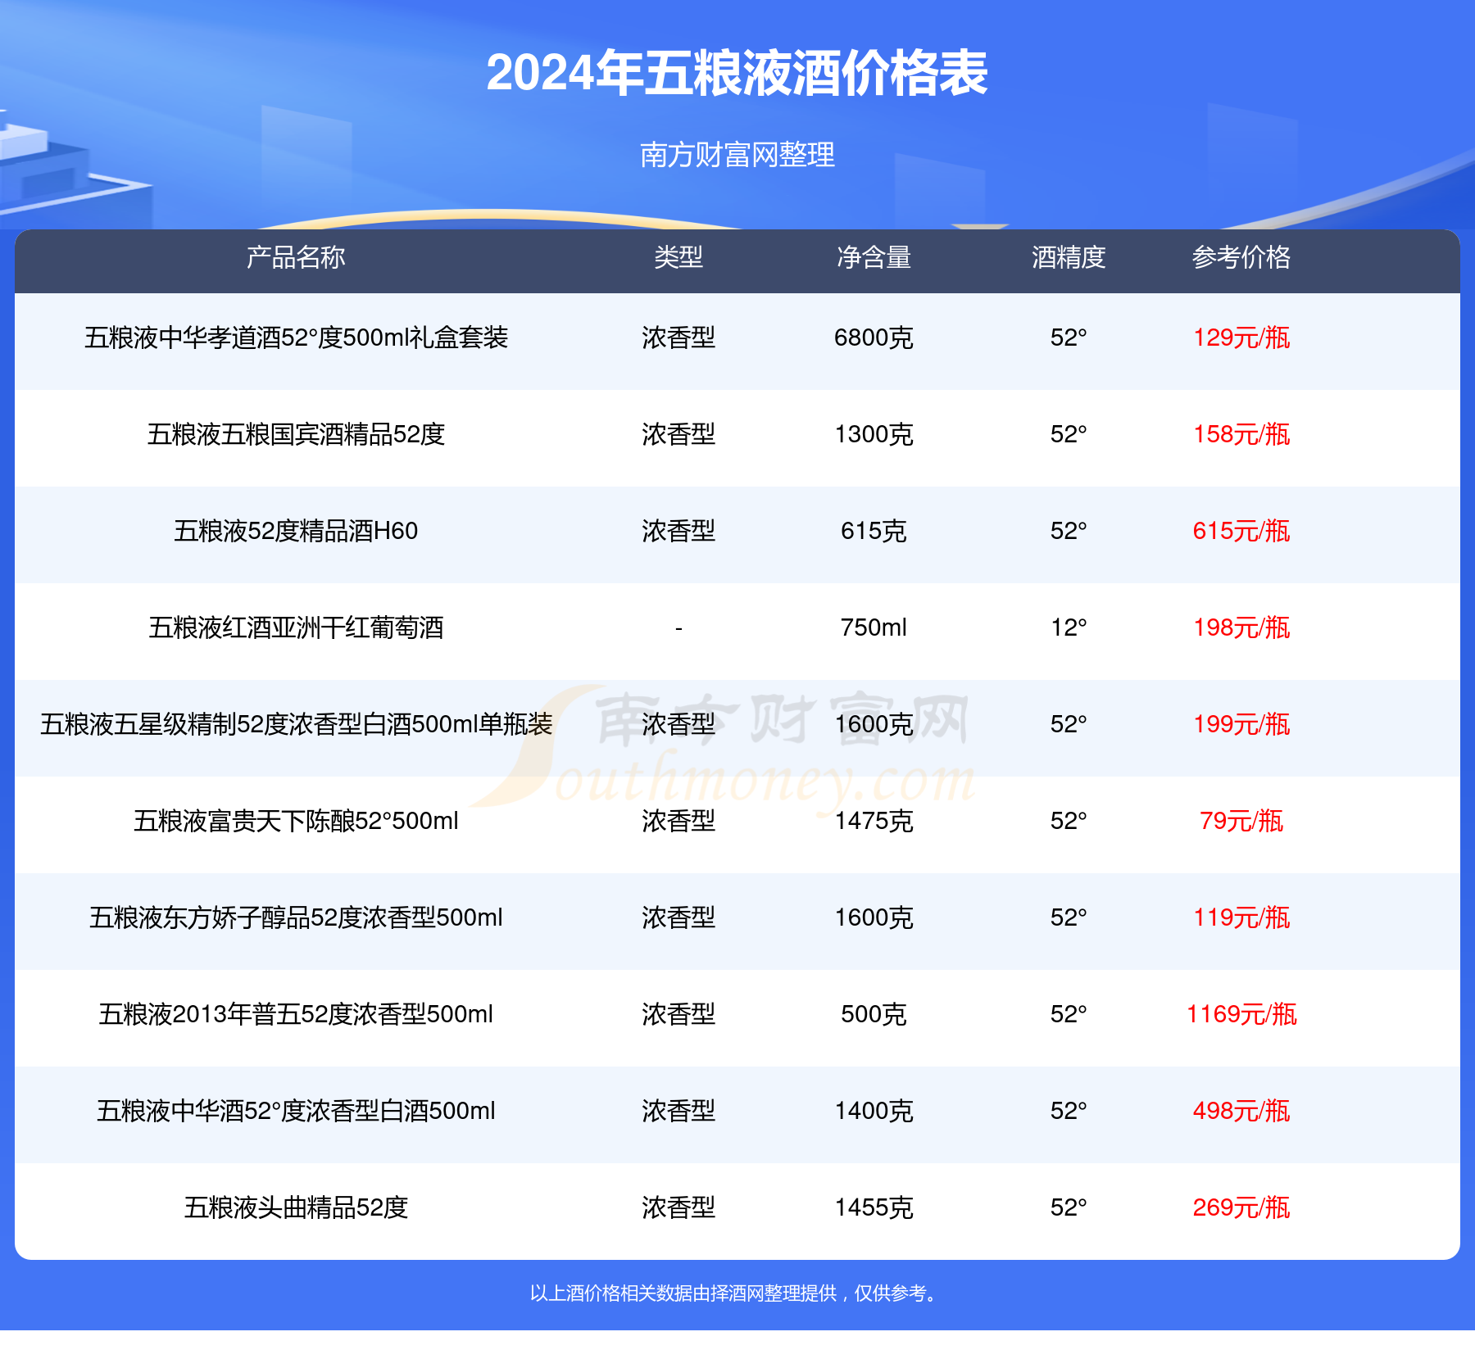Click 浓香型 in the 2013年普五 row
Screen dimensions: 1475x1368
point(678,1014)
